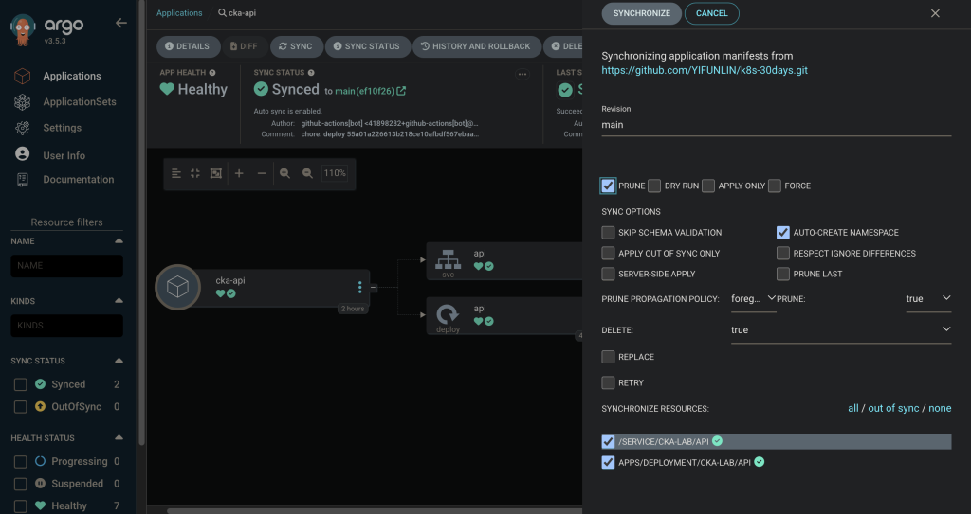Collapse sidebar with the back arrow
The height and width of the screenshot is (514, 971).
[x=120, y=23]
